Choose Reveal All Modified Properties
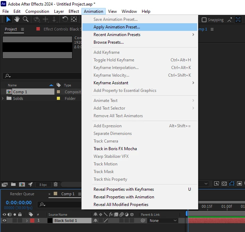 point(140,205)
